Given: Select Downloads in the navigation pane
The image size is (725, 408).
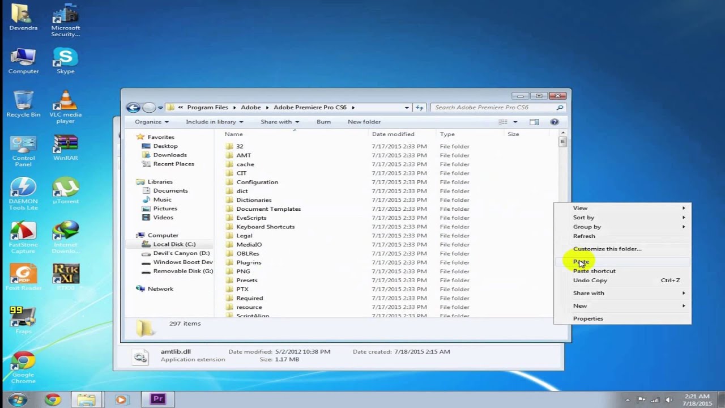Looking at the screenshot, I should 169,155.
